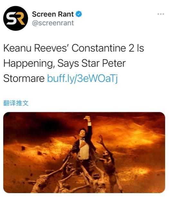Click the word Stormare in the tweet
This screenshot has height=197, width=169.
click(24, 78)
